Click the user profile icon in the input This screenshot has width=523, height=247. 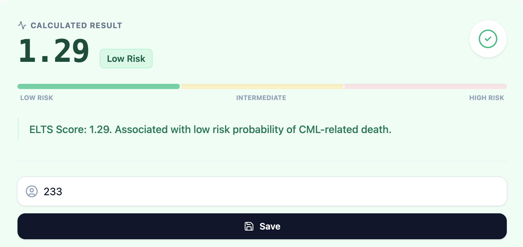click(32, 191)
